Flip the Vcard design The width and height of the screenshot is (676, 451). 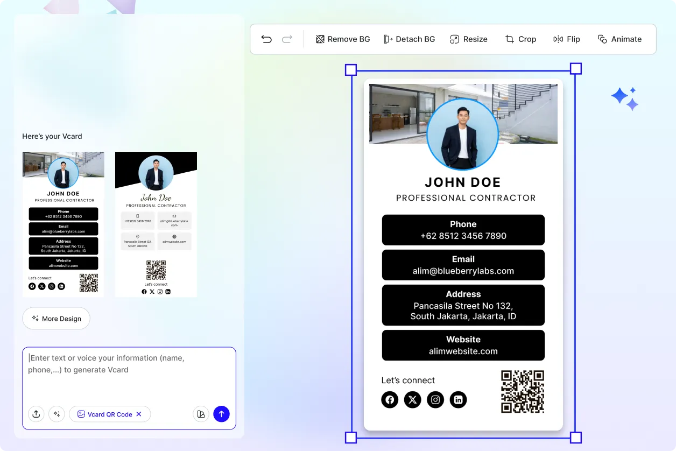566,39
